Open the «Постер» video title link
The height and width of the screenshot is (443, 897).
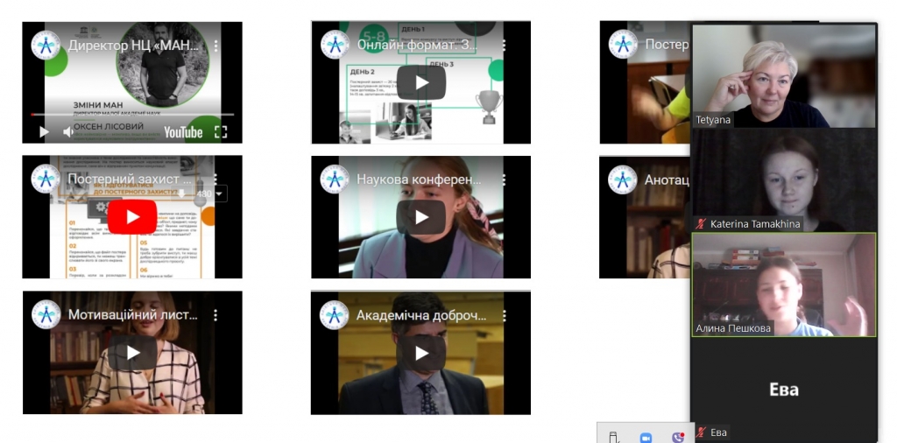pos(667,44)
